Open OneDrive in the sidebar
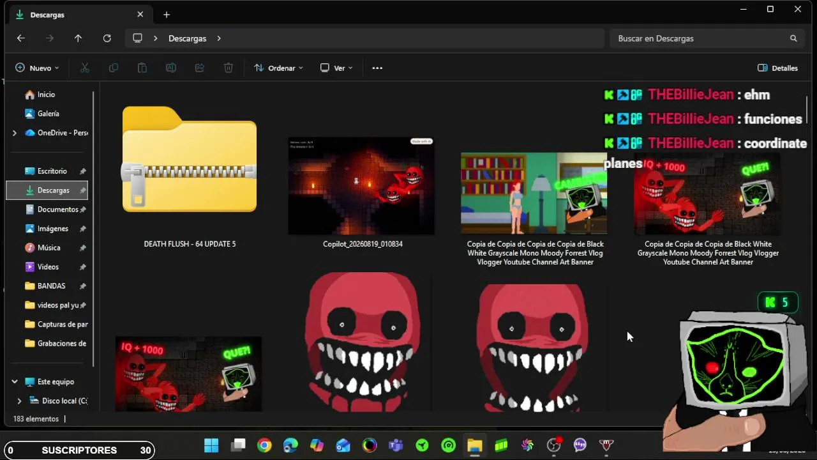Viewport: 817px width, 460px height. pyautogui.click(x=56, y=133)
